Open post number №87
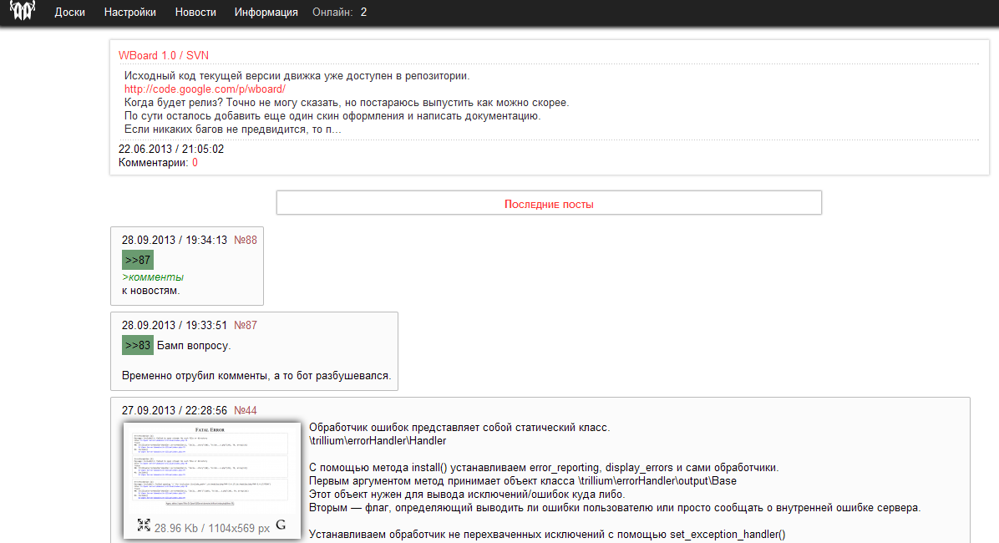This screenshot has width=999, height=543. coord(246,325)
